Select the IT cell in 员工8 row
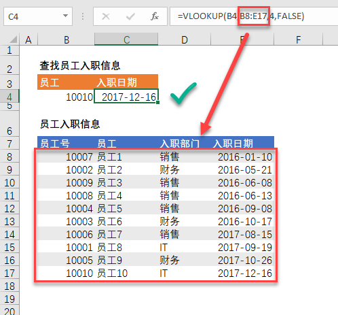Screen dimensions: 338x315 tap(185, 247)
